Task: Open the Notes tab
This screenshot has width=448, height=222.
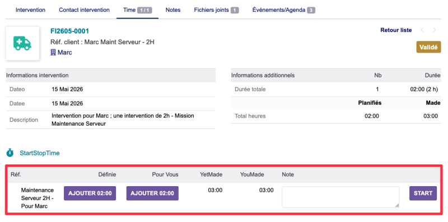Action: coord(173,10)
